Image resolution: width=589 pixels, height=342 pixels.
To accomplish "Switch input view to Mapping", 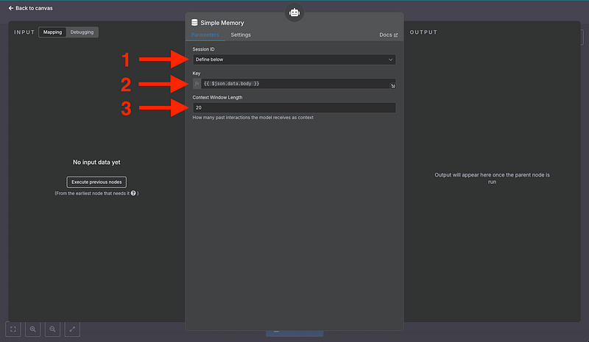I will pyautogui.click(x=52, y=32).
